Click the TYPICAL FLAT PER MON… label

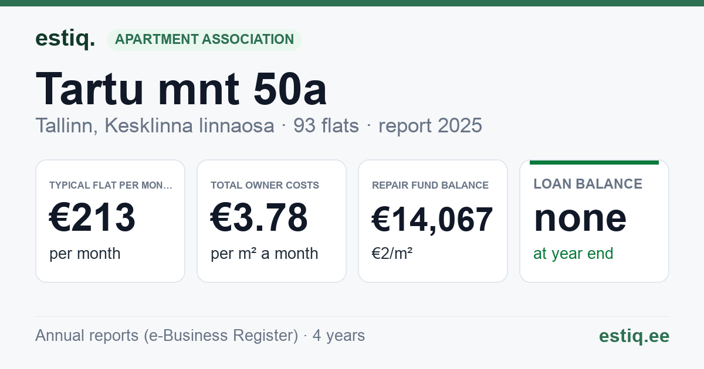click(111, 185)
